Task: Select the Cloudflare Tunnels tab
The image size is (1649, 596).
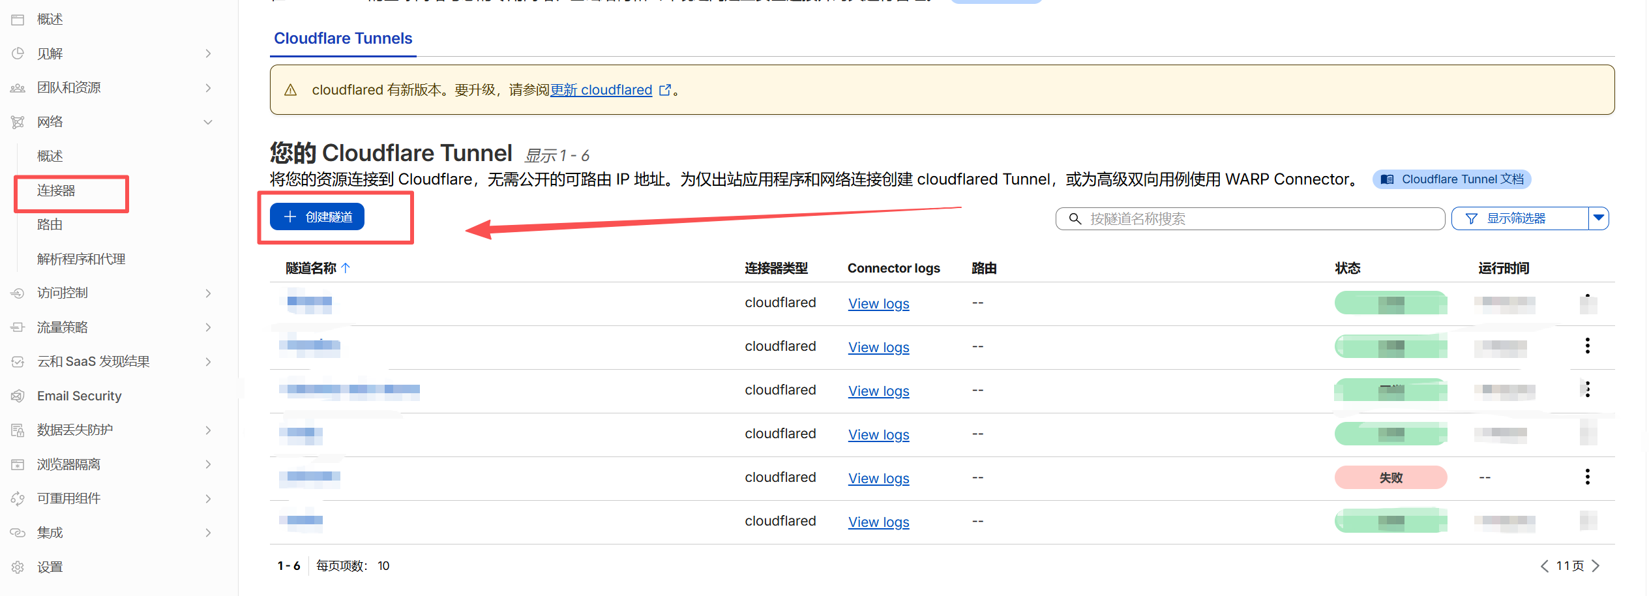Action: [343, 38]
